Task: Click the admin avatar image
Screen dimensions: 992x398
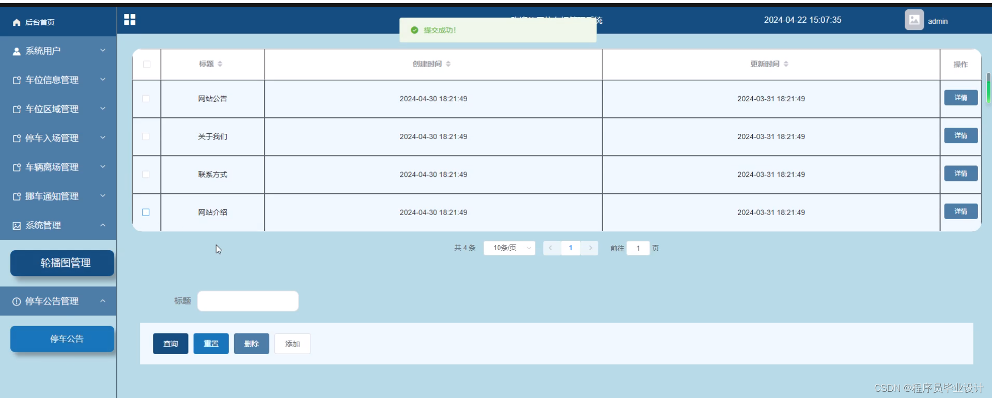Action: click(x=914, y=20)
